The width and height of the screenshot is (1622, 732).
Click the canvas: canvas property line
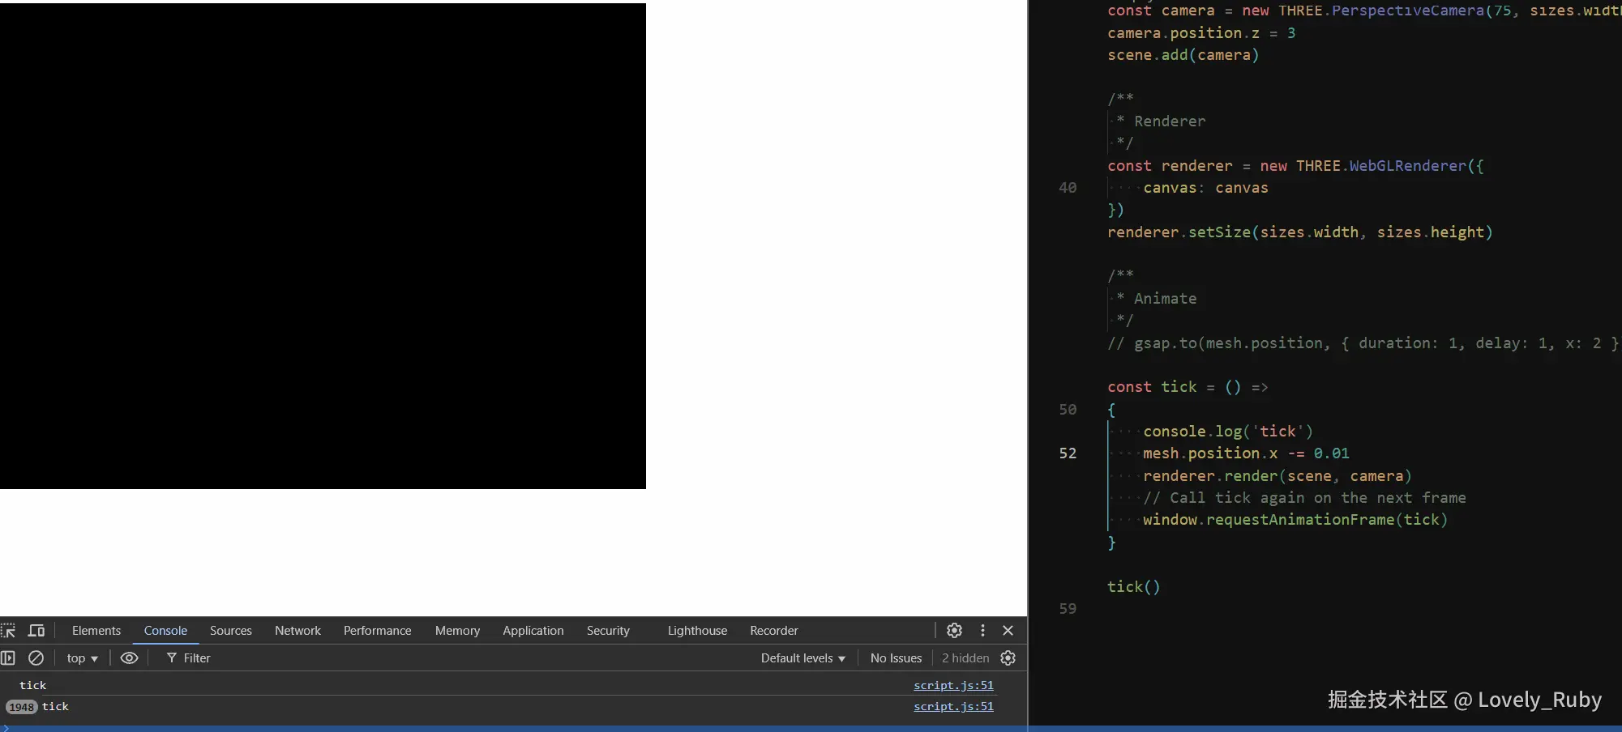pos(1205,188)
